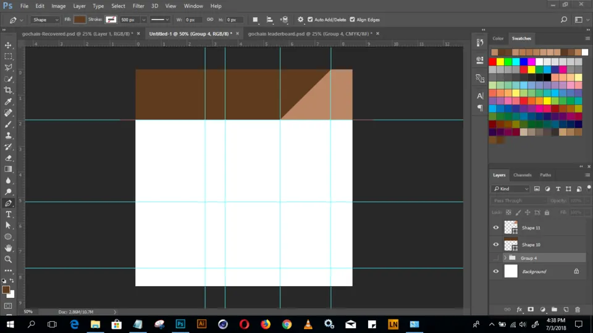Open path arrangement options
This screenshot has width=593, height=333.
[x=284, y=20]
